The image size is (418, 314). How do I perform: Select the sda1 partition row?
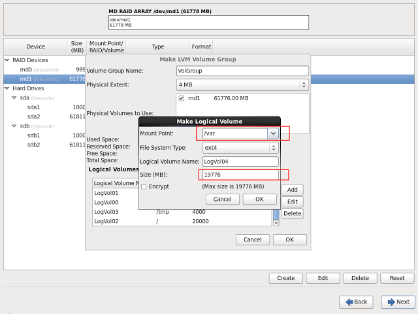(33, 107)
